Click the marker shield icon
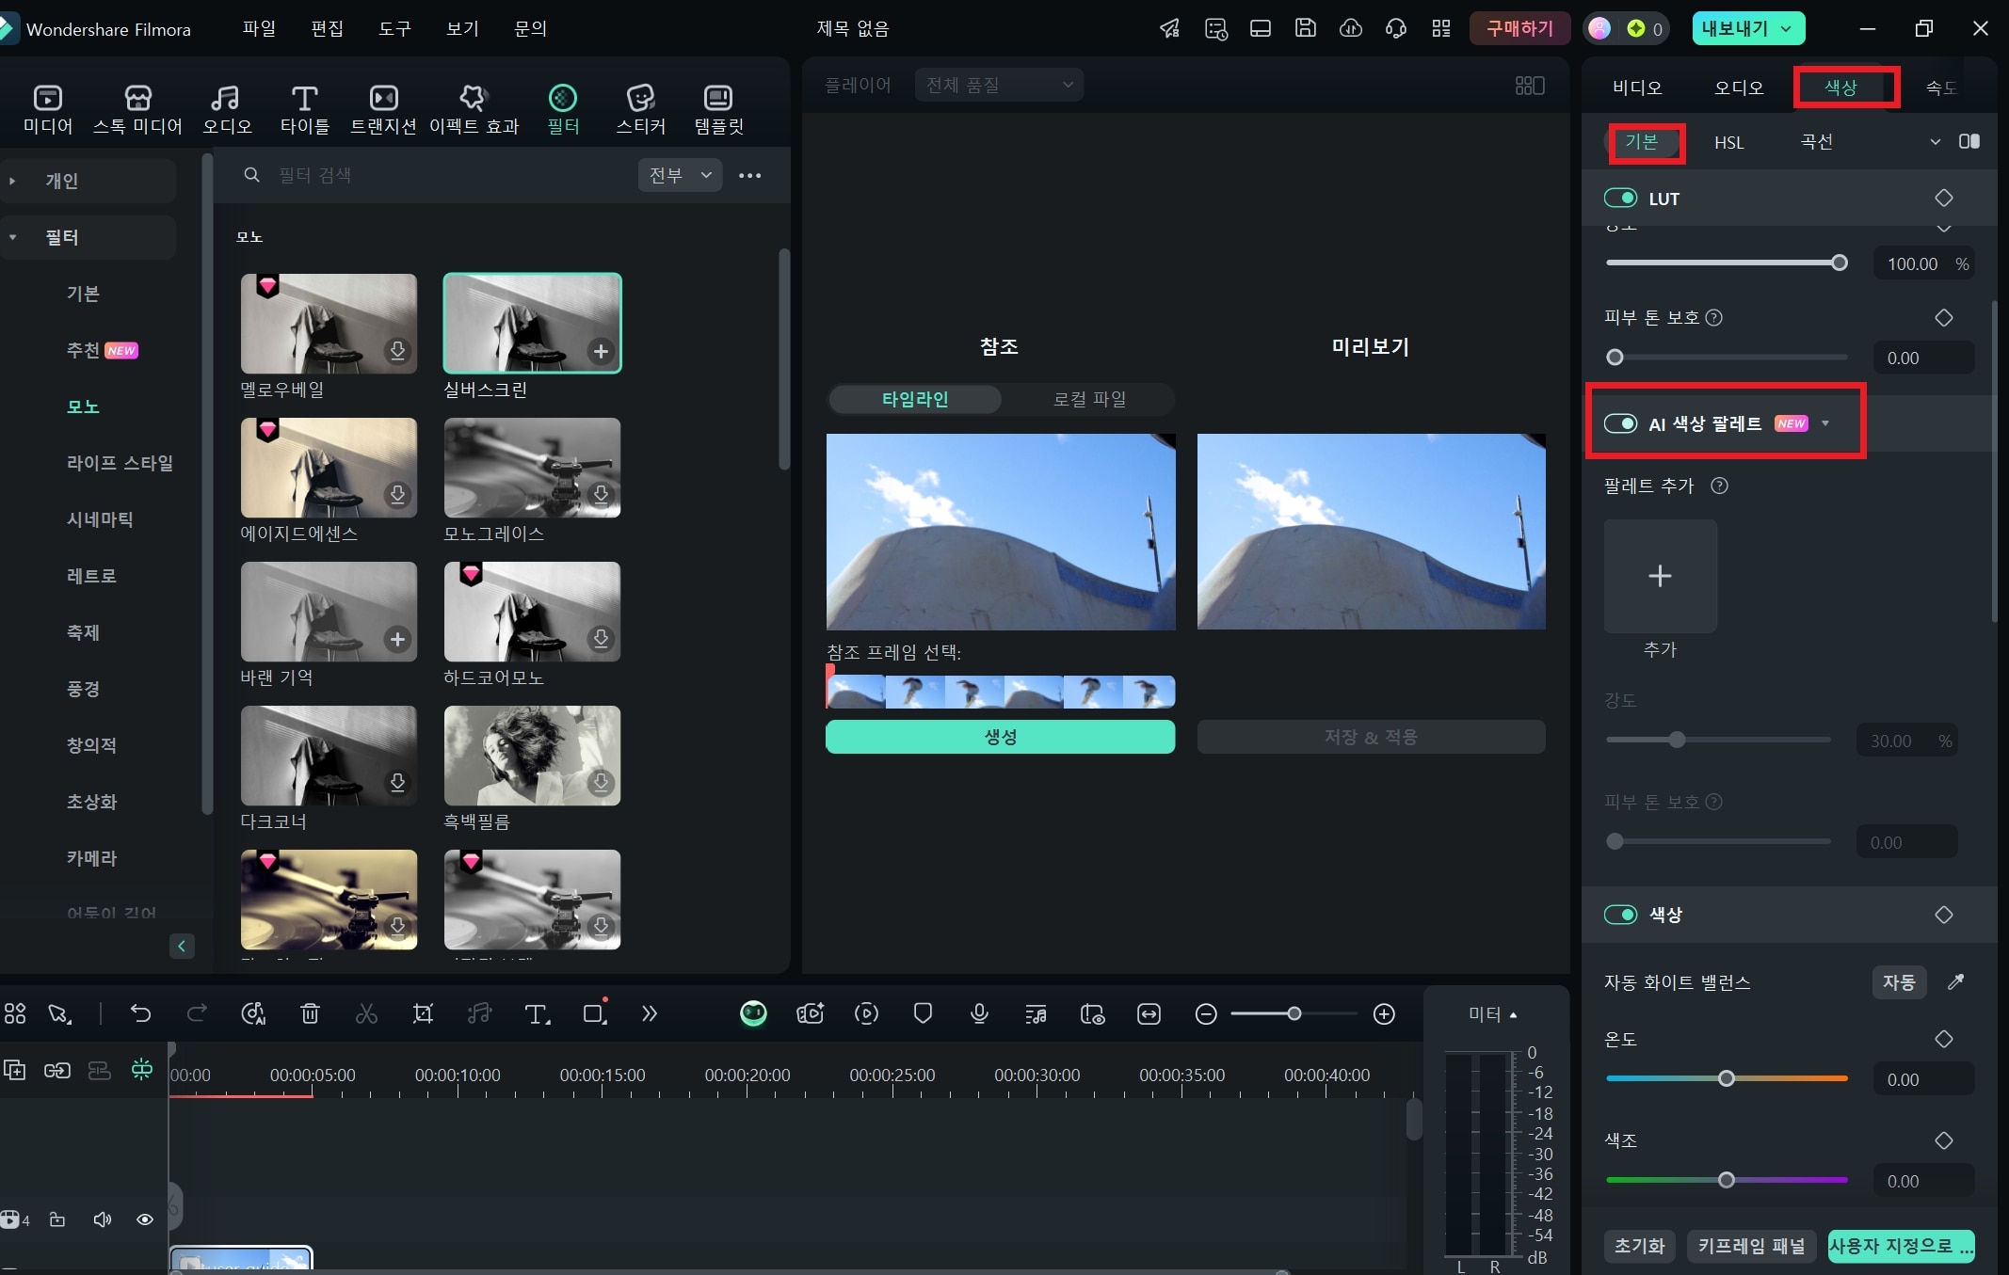This screenshot has width=2009, height=1275. pyautogui.click(x=923, y=1013)
